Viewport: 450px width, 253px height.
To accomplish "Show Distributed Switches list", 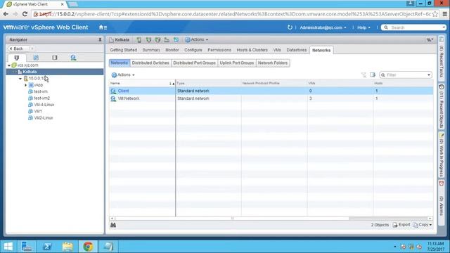I will tap(150, 63).
